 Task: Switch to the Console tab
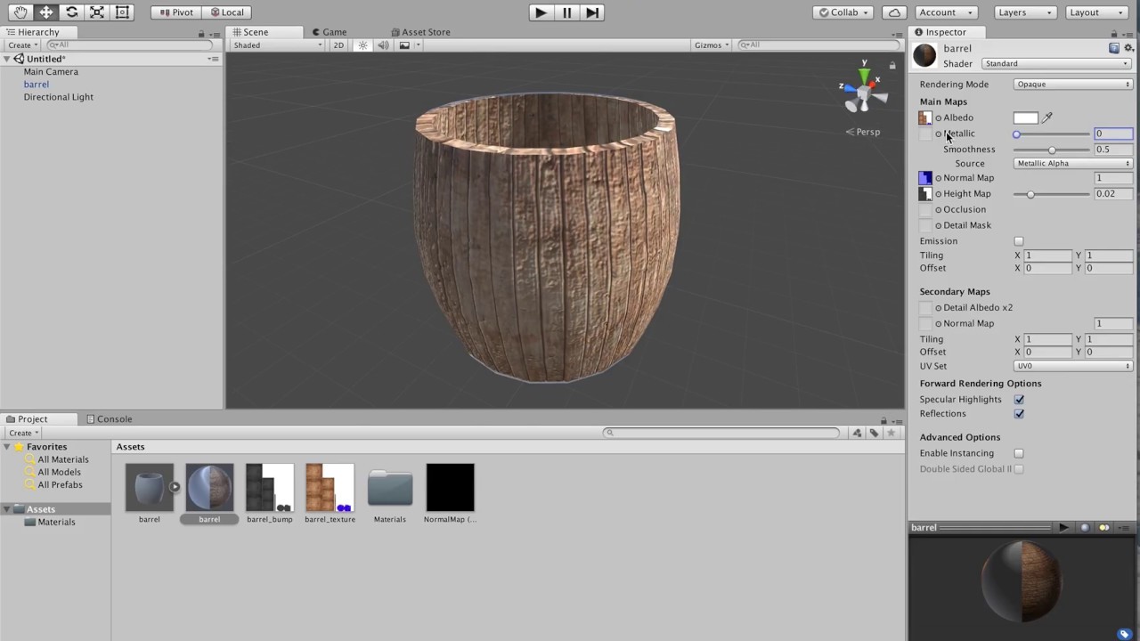pyautogui.click(x=109, y=419)
